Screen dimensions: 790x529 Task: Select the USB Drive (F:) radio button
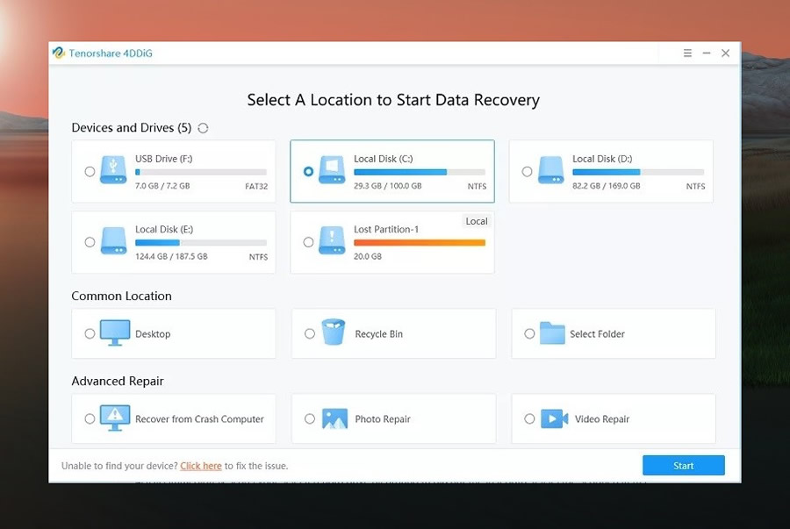pyautogui.click(x=90, y=172)
